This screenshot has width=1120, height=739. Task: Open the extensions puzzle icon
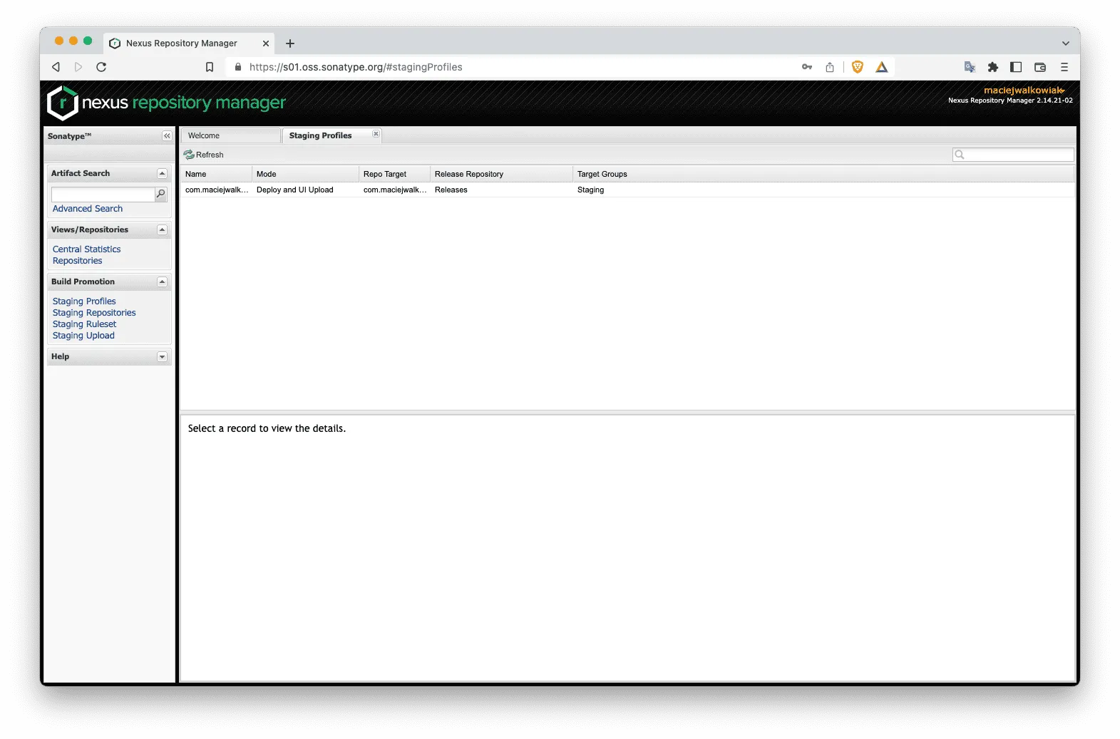pos(992,67)
